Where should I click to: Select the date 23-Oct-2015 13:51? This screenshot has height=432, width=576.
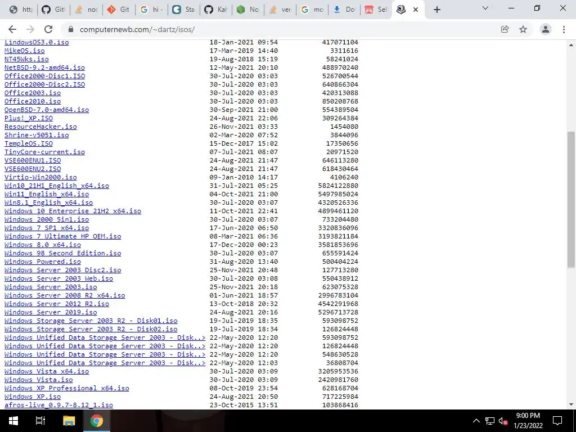(x=244, y=406)
